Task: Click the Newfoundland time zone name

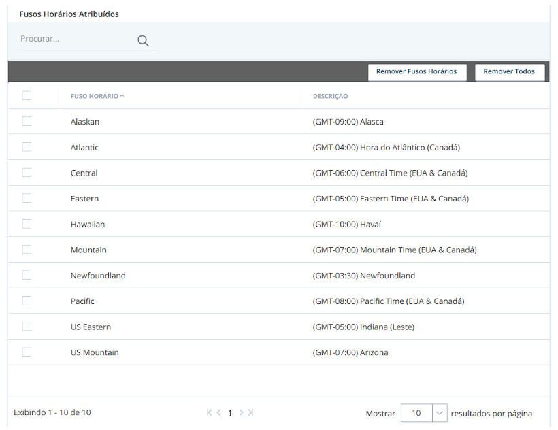Action: (98, 276)
